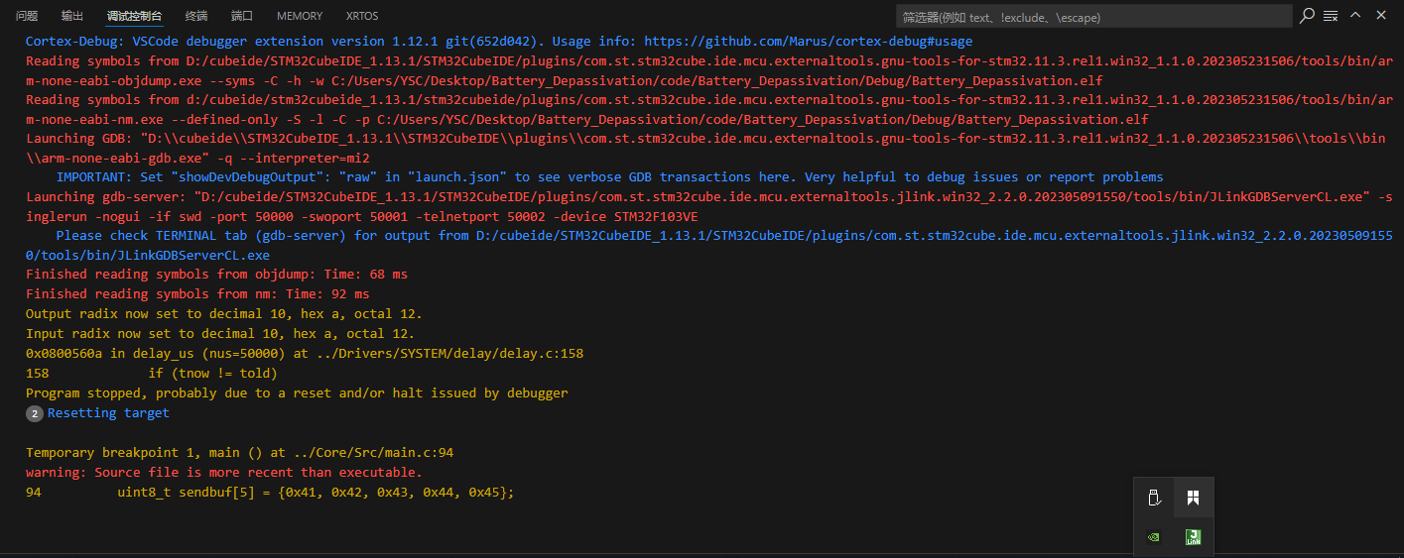
Task: Switch to the MEMORY tab
Action: 300,16
